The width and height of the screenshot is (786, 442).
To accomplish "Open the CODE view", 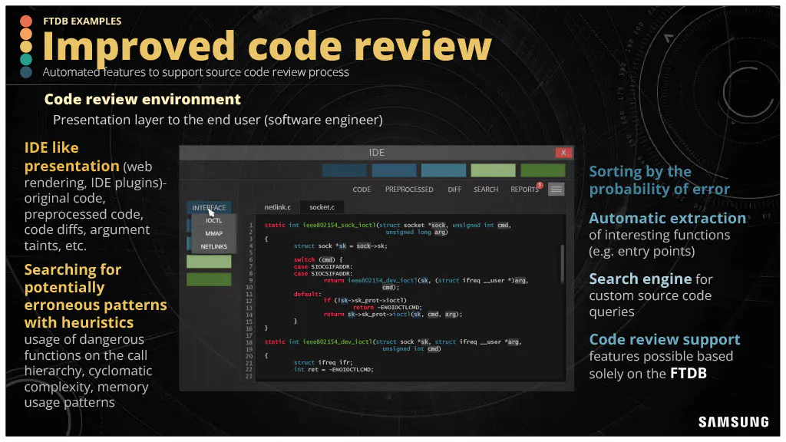I will point(362,190).
